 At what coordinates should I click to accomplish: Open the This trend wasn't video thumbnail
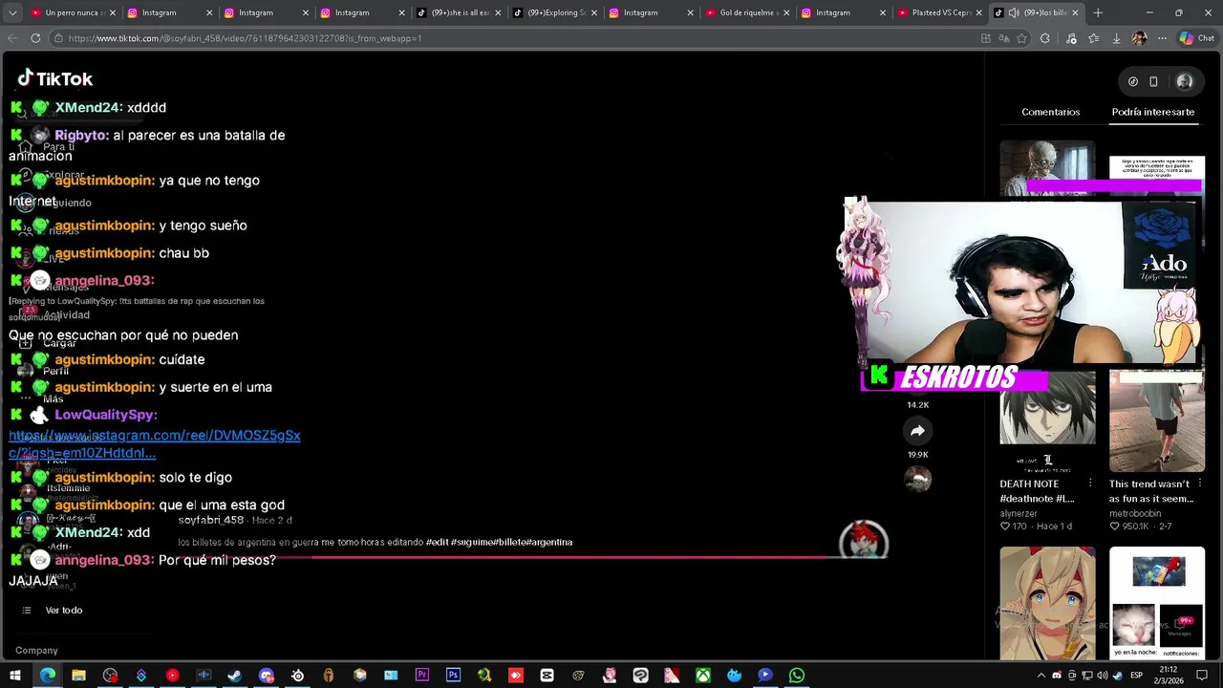pyautogui.click(x=1157, y=421)
